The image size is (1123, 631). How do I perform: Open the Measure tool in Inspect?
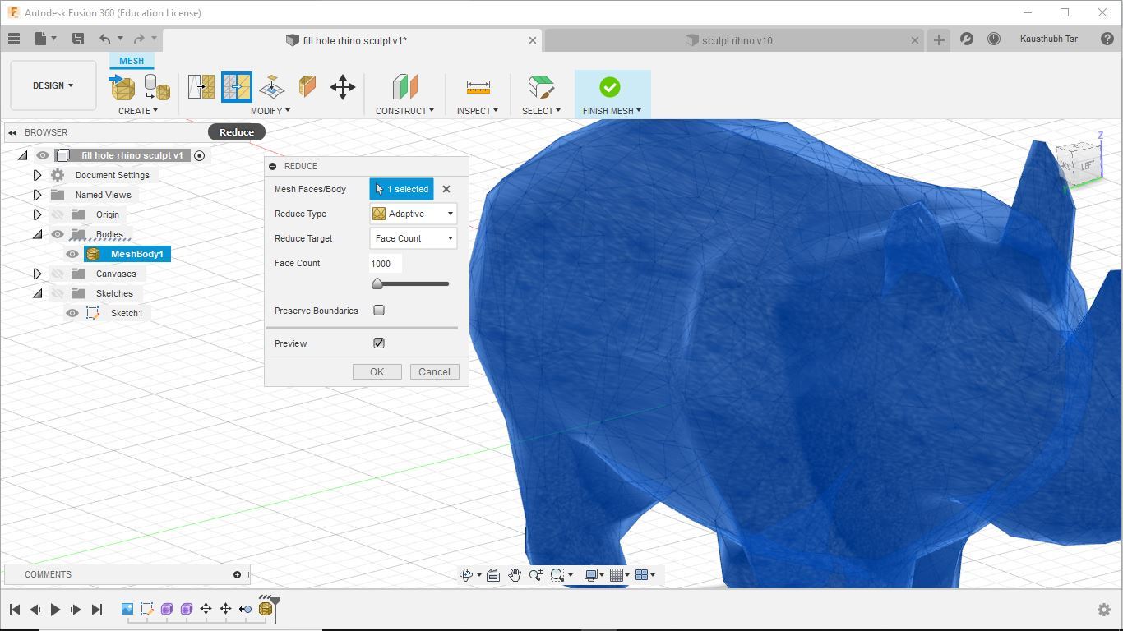478,87
